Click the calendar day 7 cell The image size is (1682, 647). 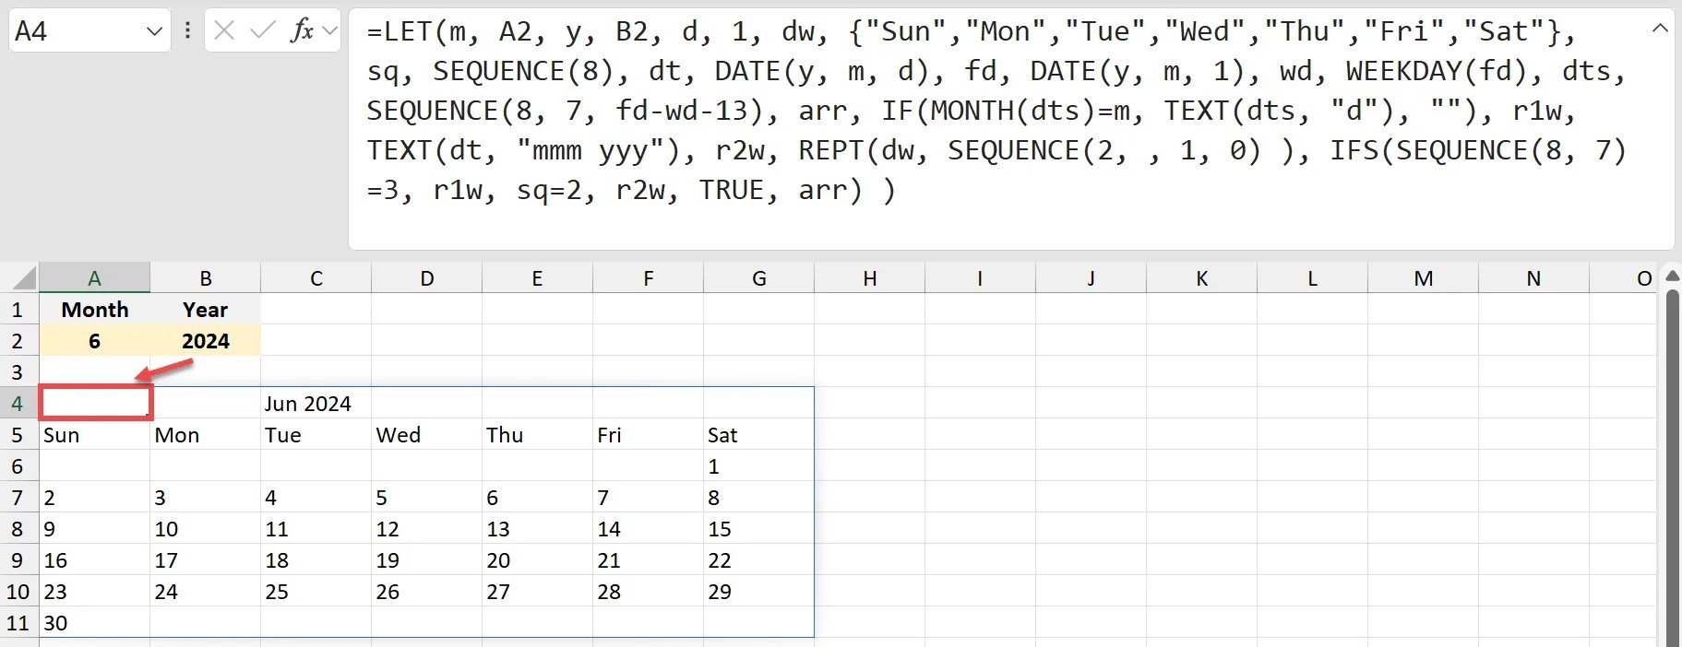coord(648,498)
